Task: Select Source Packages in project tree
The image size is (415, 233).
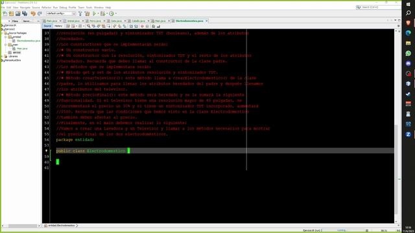Action: [18, 33]
